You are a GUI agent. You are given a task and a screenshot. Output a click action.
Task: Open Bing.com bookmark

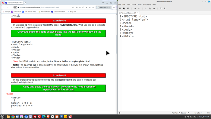tap(72, 12)
